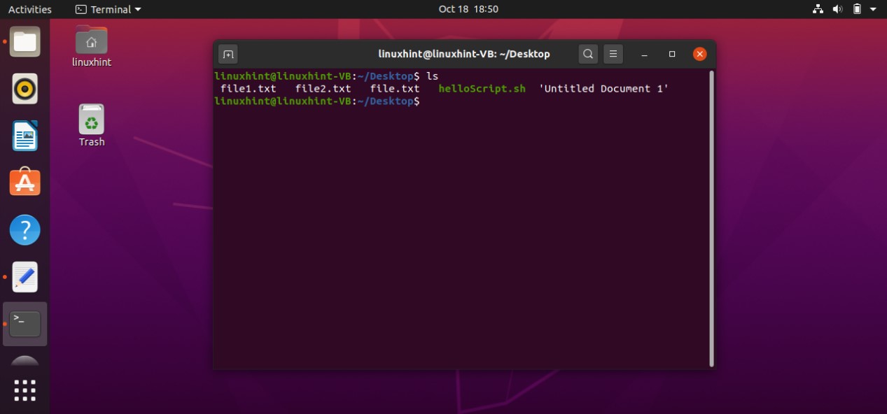Click the ls command text
Image resolution: width=887 pixels, height=414 pixels.
coord(433,76)
